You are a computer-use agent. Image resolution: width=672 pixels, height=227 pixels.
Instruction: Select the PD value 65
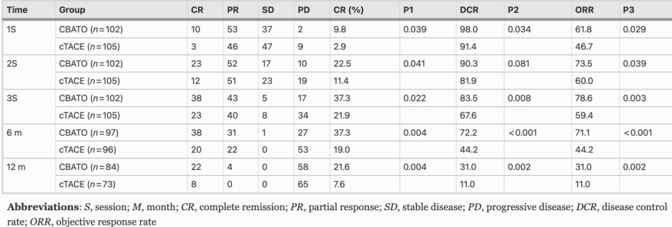coord(302,184)
